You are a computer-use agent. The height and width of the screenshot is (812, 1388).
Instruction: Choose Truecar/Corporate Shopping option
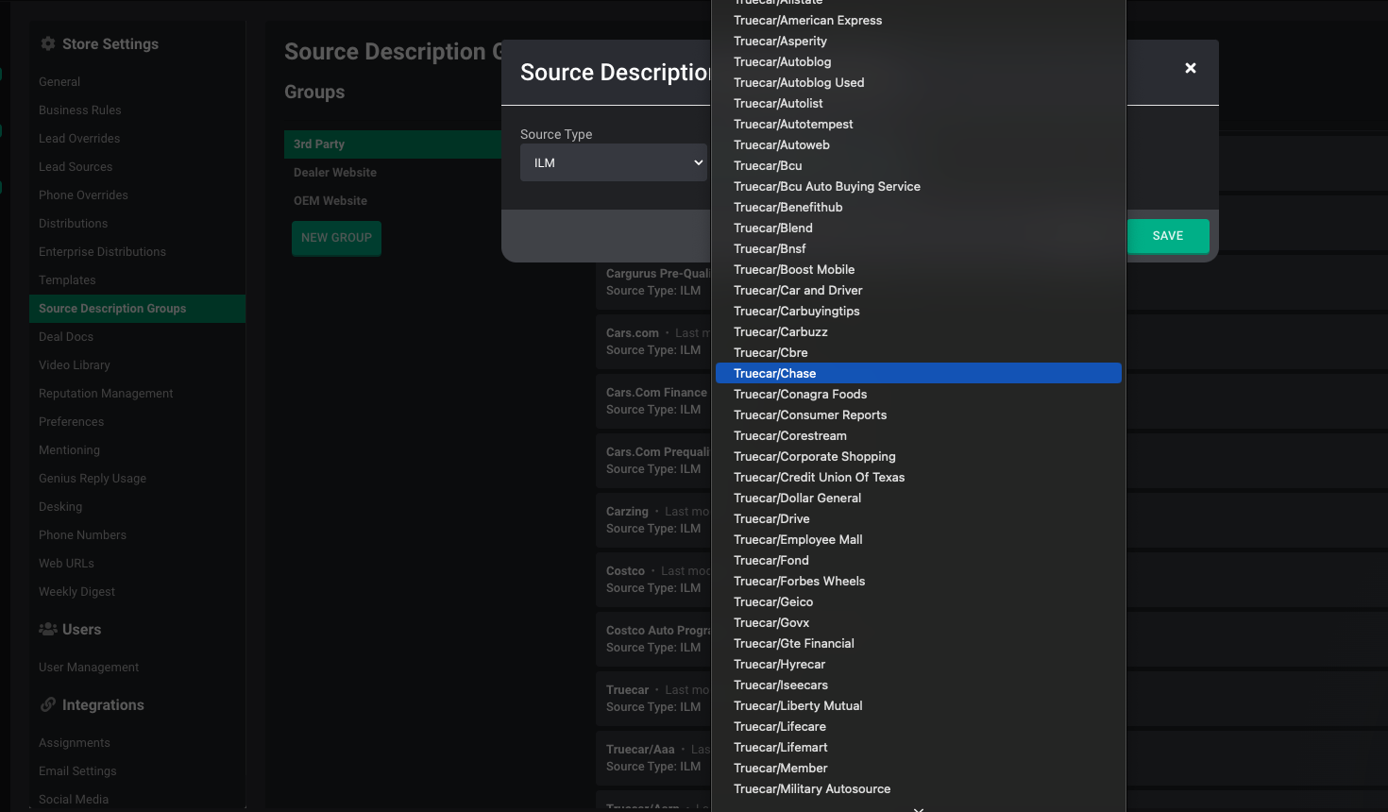(x=919, y=457)
